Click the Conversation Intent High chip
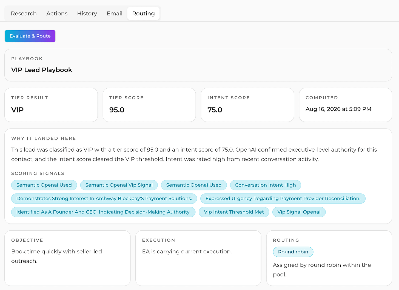Screen dimensions: 399x290 click(x=265, y=185)
